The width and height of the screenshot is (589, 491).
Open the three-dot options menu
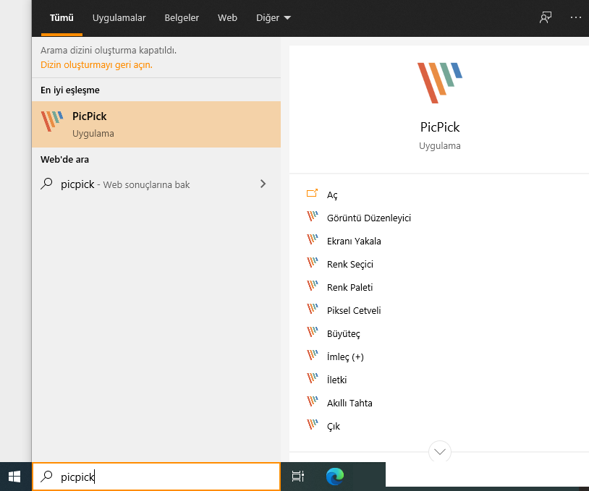(576, 17)
